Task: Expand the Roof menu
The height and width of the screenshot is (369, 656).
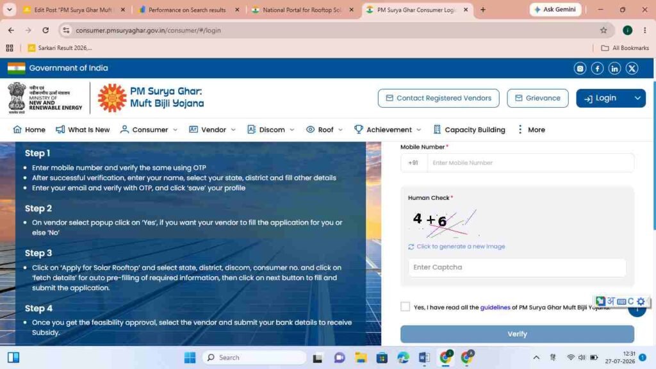Action: pos(325,129)
